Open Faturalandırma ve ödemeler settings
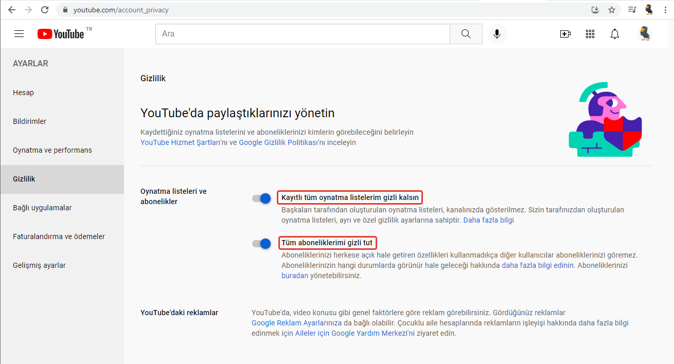The height and width of the screenshot is (364, 674). (x=62, y=236)
